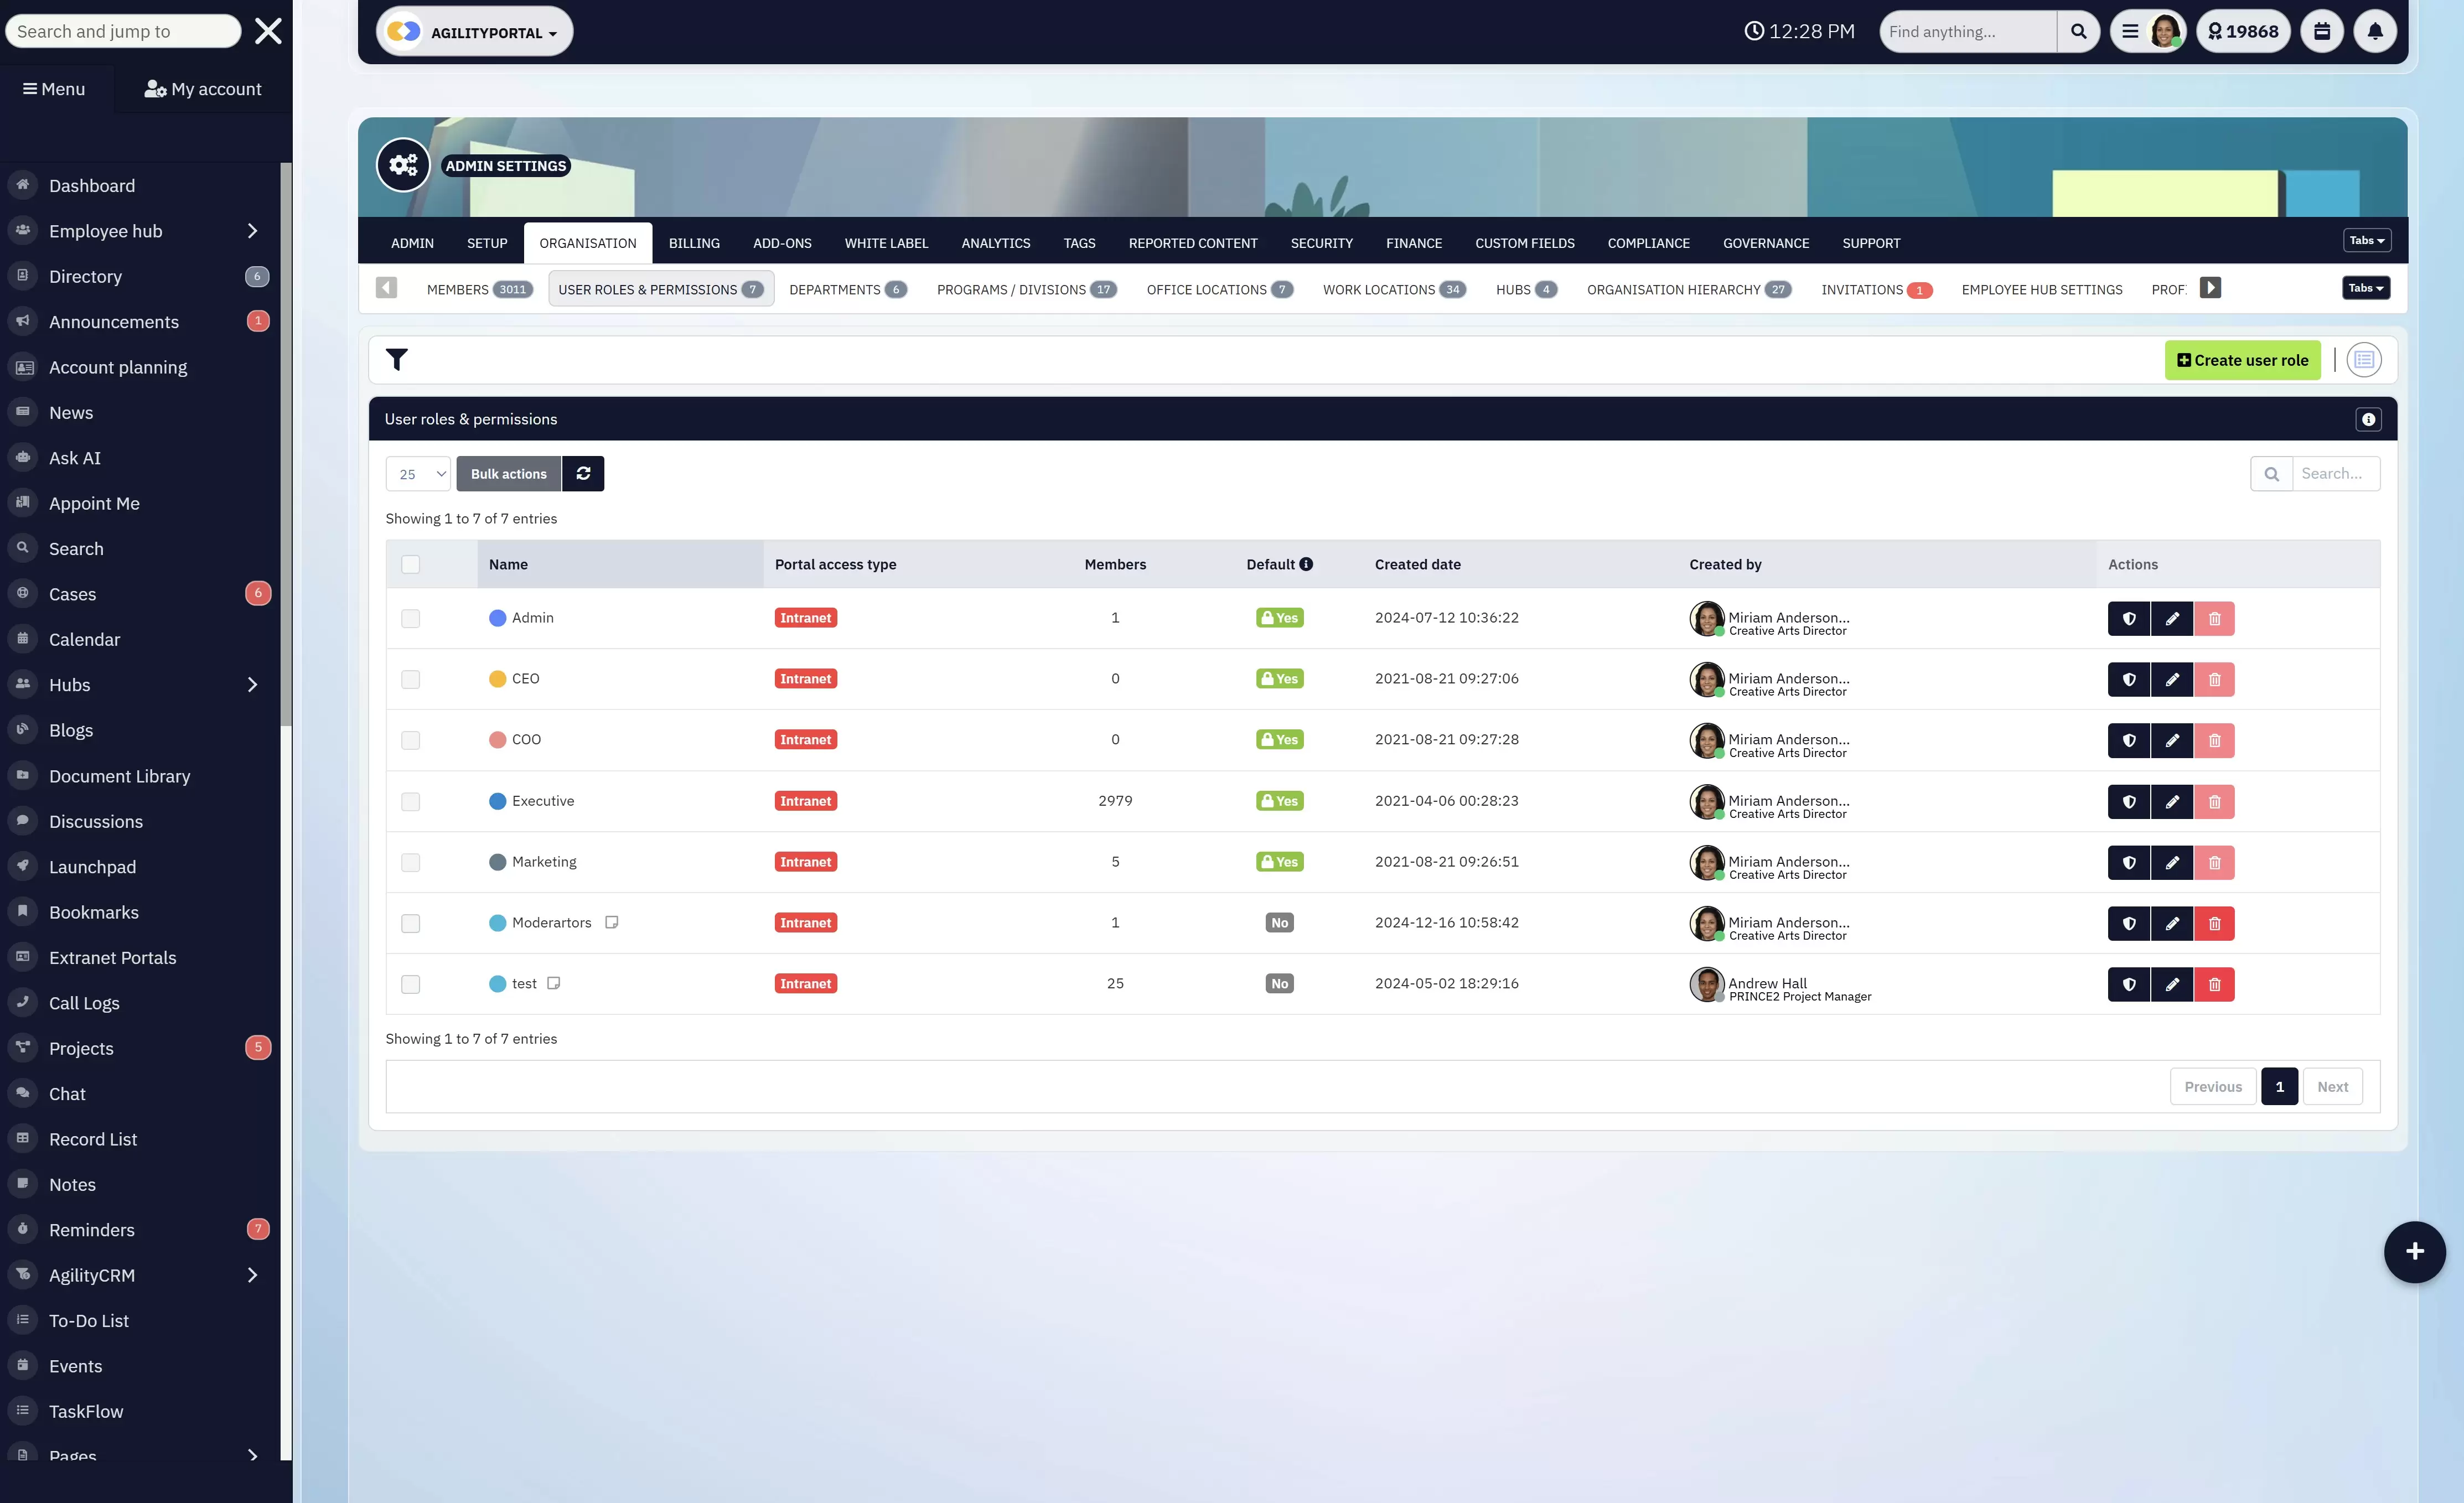The image size is (2464, 1503).
Task: Check the Moderartors row checkbox
Action: tap(410, 924)
